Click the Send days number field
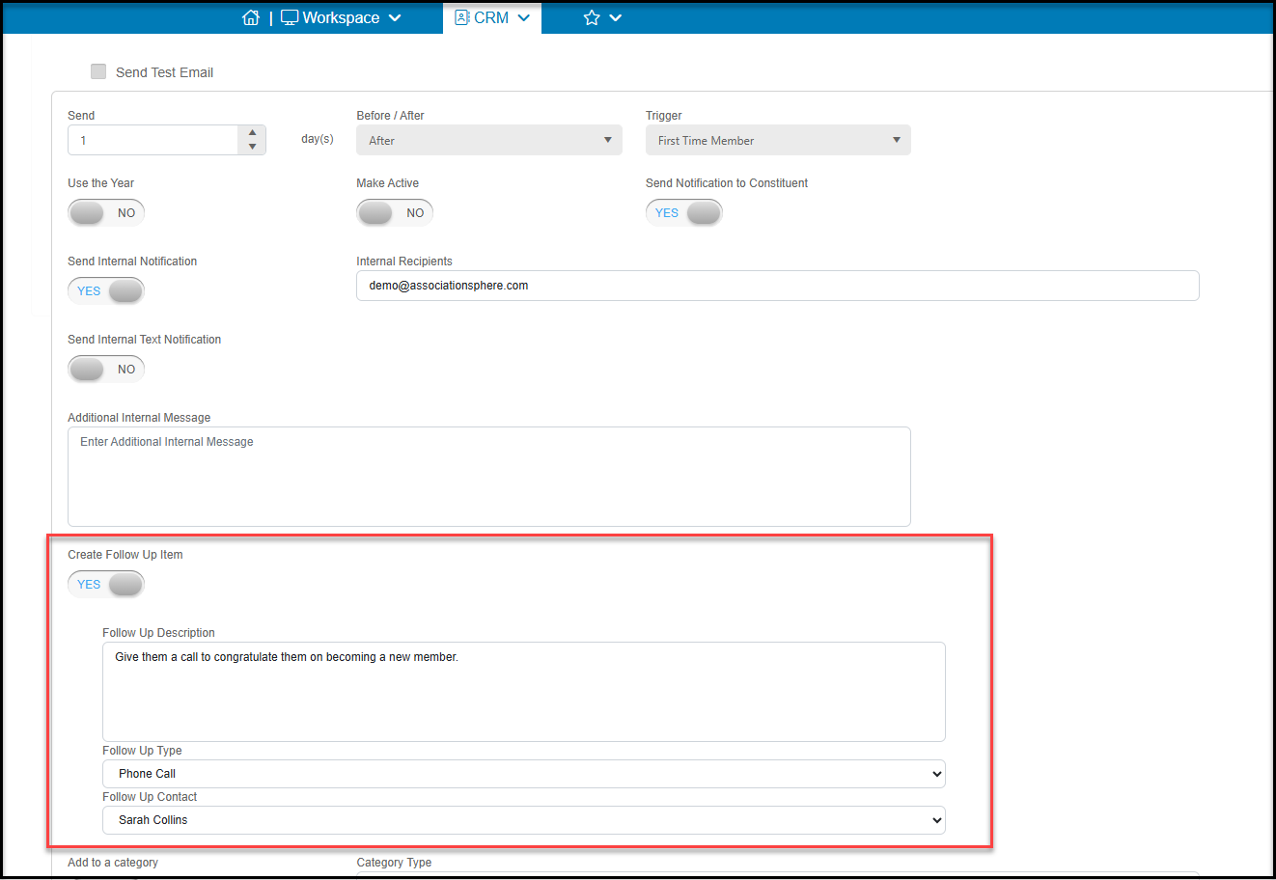Image resolution: width=1276 pixels, height=880 pixels. point(153,140)
